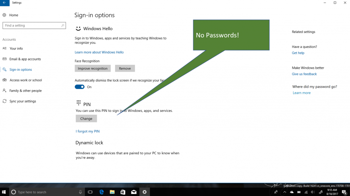Show hidden system tray icons
Screen dimensions: 350x196
click(x=285, y=192)
